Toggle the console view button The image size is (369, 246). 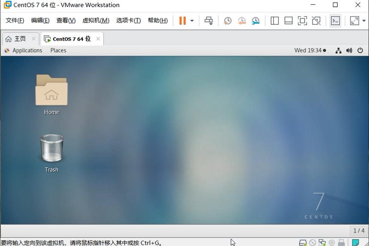[x=335, y=21]
